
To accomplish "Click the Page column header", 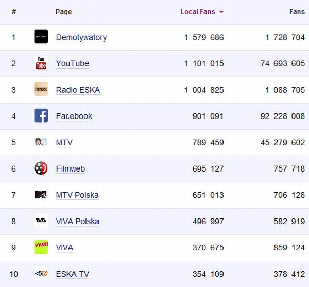I will (63, 12).
